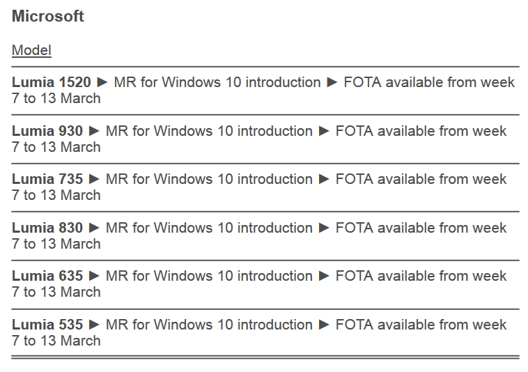Click the arrow right after Lumia 830

point(94,228)
